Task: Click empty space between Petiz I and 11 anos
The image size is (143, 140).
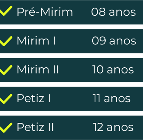Action: click(x=72, y=99)
